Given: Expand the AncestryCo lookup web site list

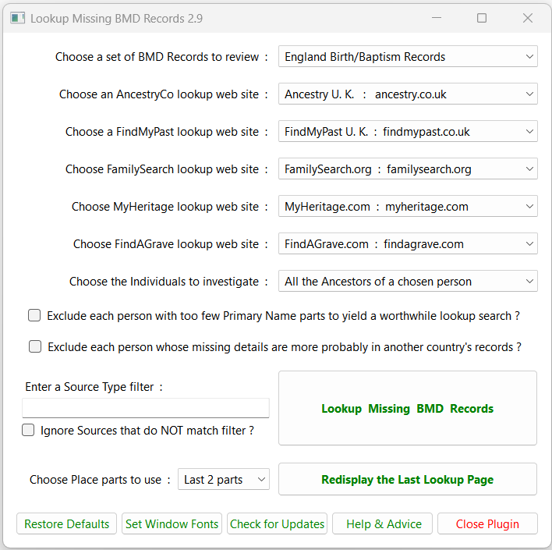Looking at the screenshot, I should 408,94.
